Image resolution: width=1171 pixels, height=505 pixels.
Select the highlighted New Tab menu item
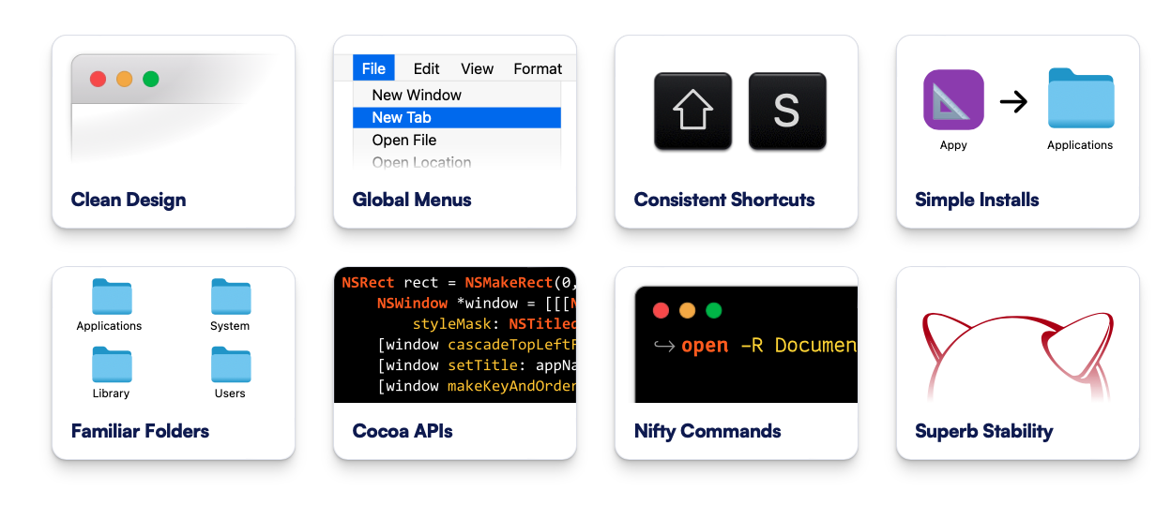click(457, 117)
